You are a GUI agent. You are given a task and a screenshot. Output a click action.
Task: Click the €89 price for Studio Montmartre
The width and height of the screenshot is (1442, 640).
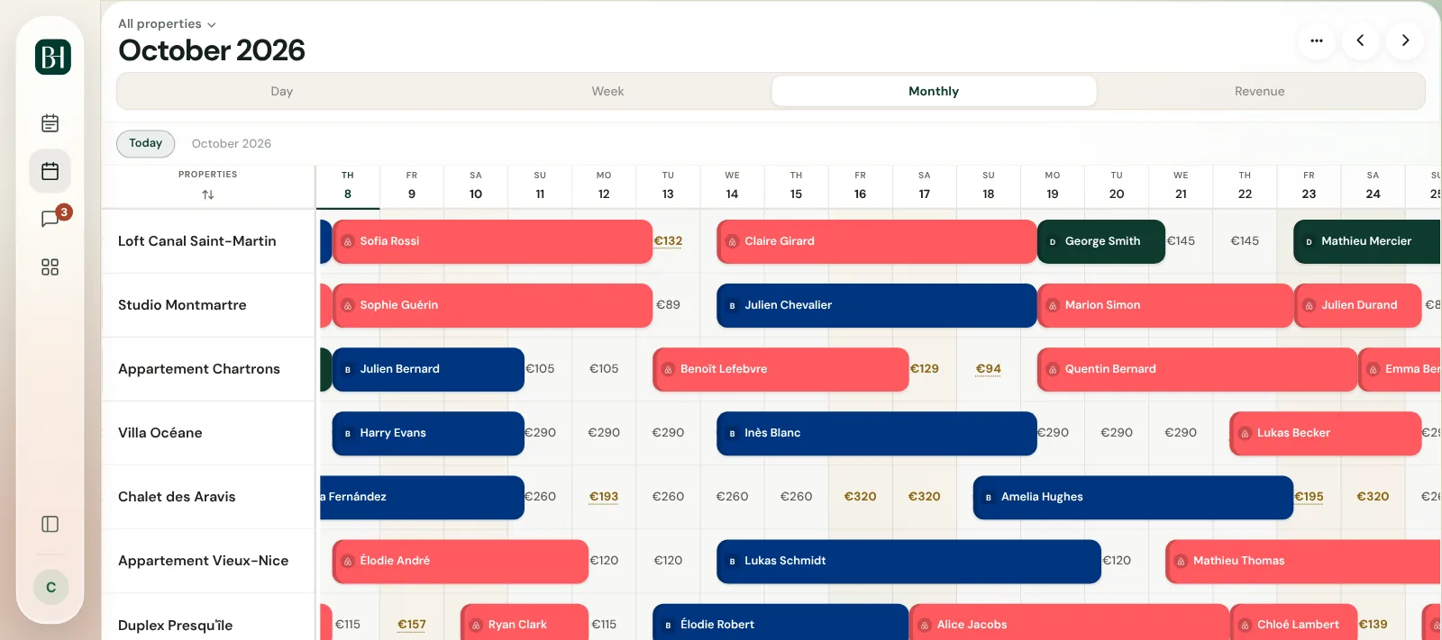(x=668, y=305)
